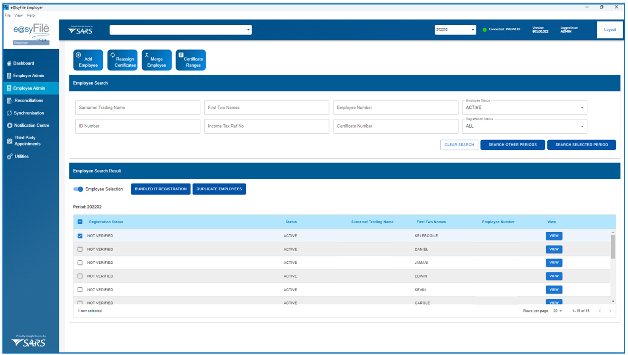Open Reconciliations from the sidebar
Screen dimensions: 628x355
click(28, 101)
